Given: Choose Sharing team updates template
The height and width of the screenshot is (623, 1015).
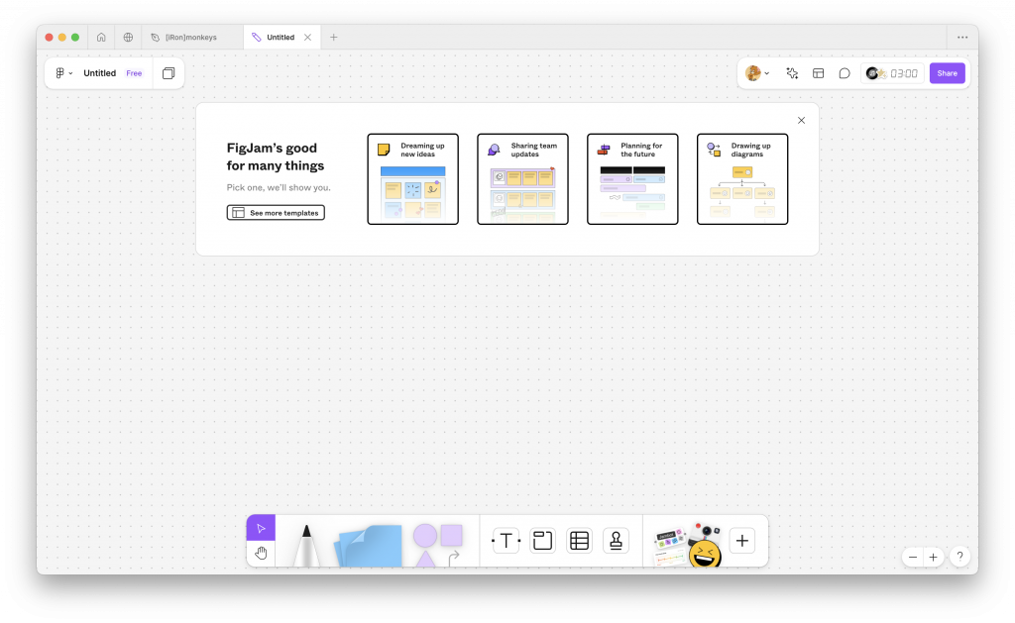Looking at the screenshot, I should point(523,179).
